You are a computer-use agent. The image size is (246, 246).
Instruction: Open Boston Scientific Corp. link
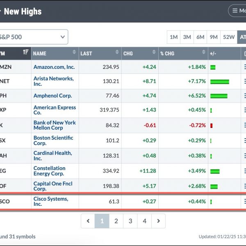click(53, 140)
